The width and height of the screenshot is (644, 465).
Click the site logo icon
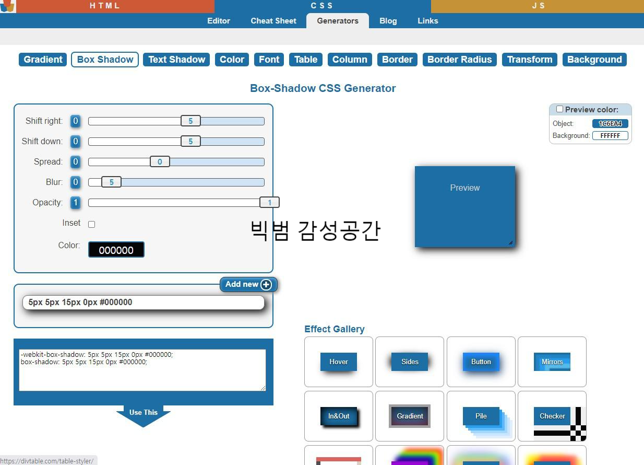pyautogui.click(x=7, y=6)
